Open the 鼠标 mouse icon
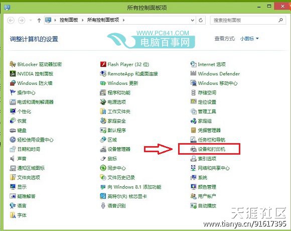The height and width of the screenshot is (231, 291). (103, 158)
